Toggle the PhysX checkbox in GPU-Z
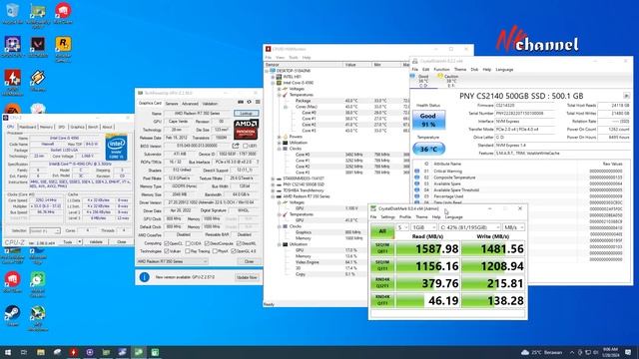The height and width of the screenshot is (359, 639). pos(215,251)
